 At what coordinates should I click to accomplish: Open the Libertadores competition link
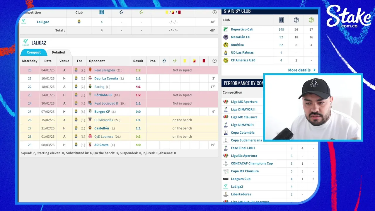(x=241, y=194)
